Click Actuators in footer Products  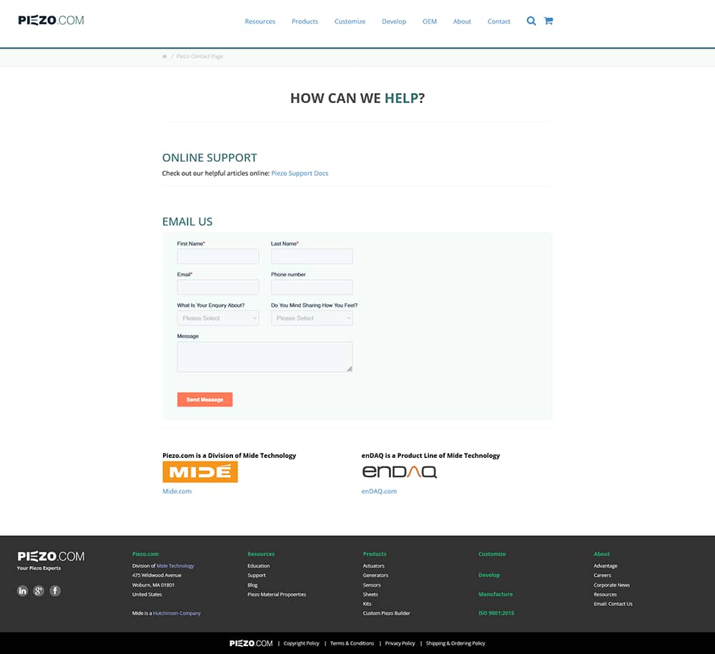click(373, 566)
